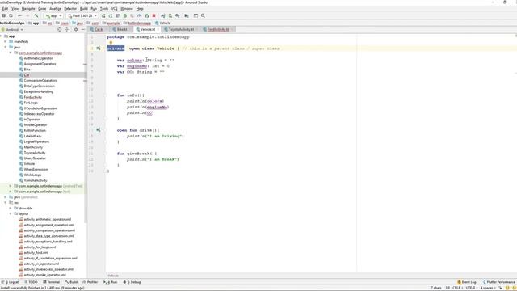The width and height of the screenshot is (517, 291).
Task: Click the kotlindemoapp breadcrumb folder
Action: pos(137,23)
